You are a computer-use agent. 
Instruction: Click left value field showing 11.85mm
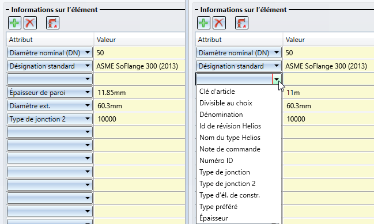point(139,93)
